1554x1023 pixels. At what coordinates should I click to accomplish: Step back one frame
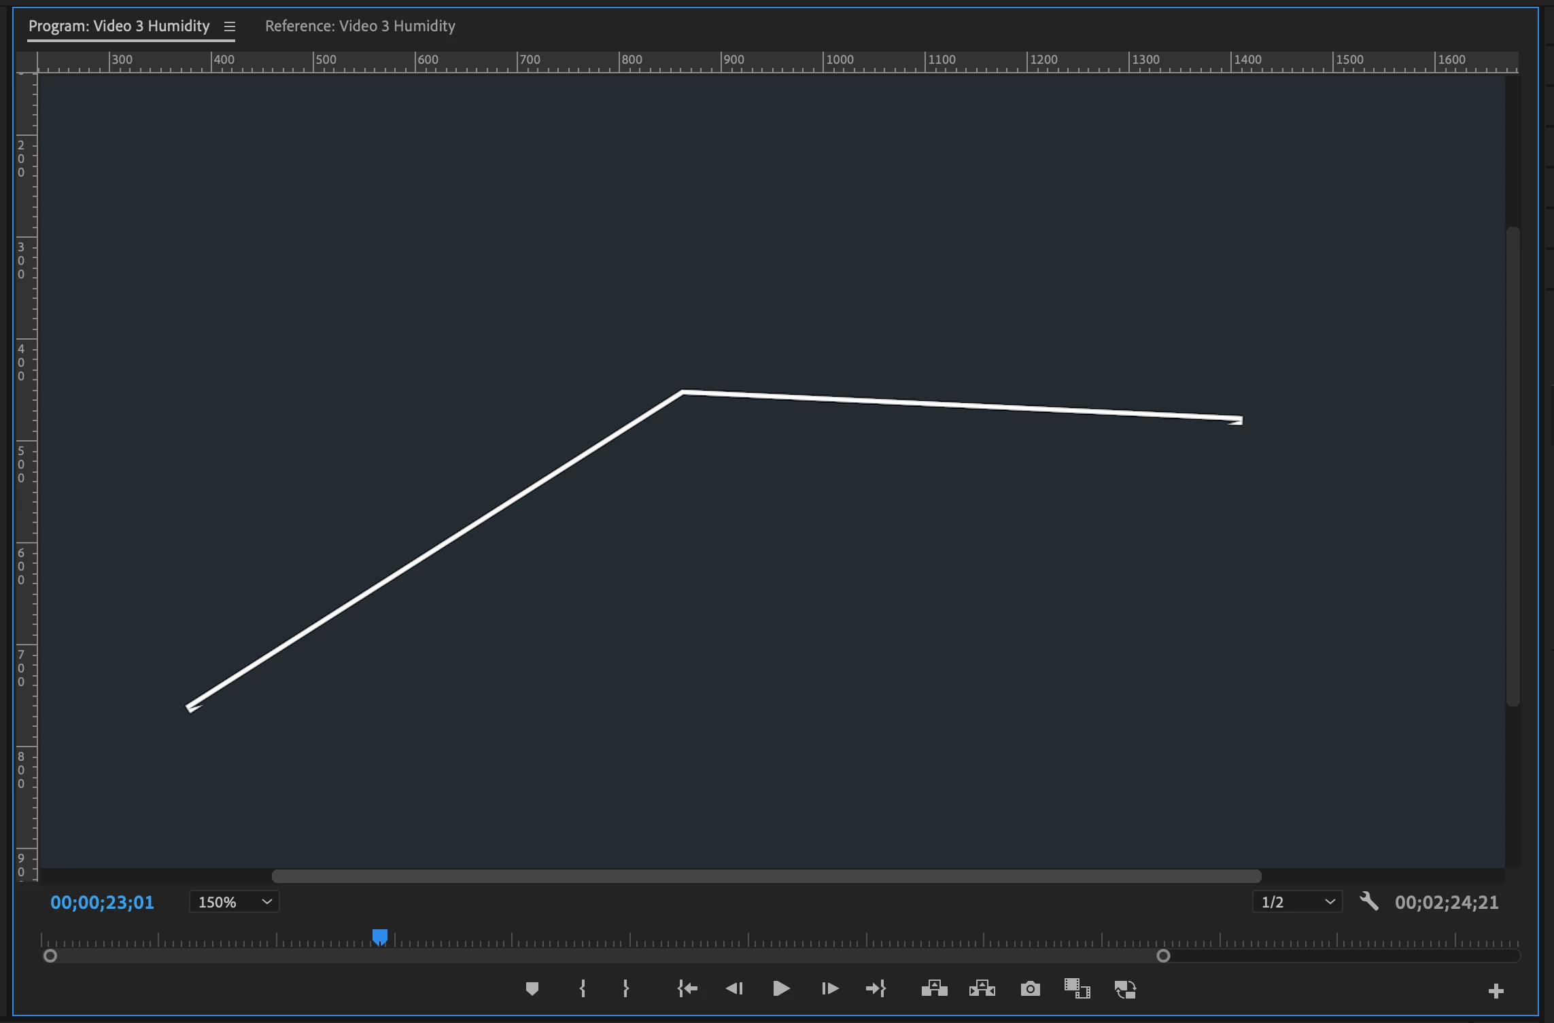(x=734, y=988)
